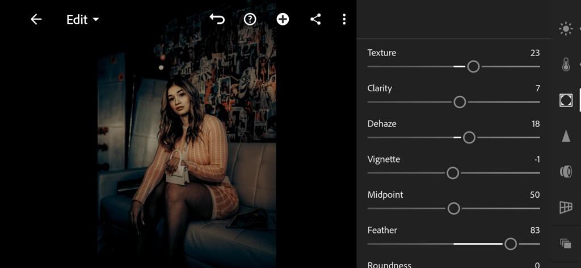The image size is (581, 268).
Task: Tap the Dehaze label
Action: [x=382, y=124]
